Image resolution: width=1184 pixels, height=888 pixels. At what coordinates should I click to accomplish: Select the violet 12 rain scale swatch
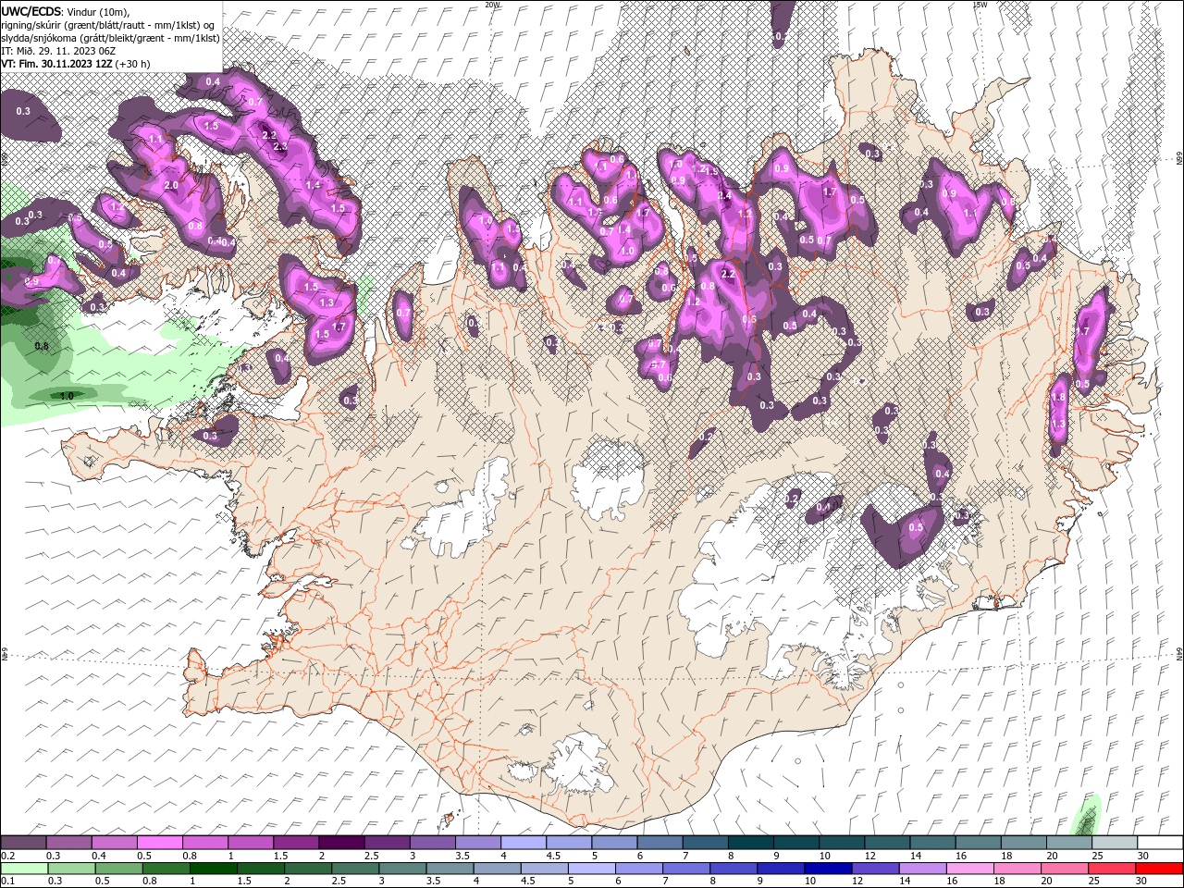tap(876, 869)
